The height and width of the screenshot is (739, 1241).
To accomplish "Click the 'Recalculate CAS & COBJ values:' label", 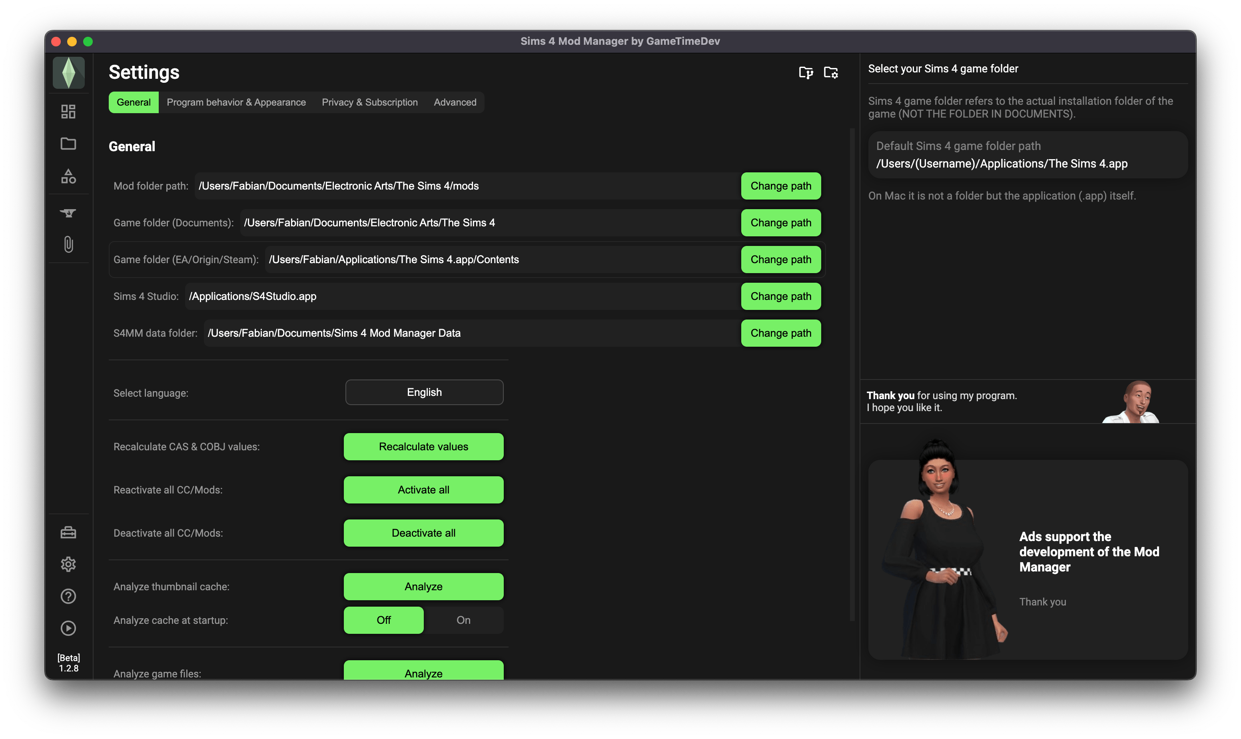I will coord(187,447).
